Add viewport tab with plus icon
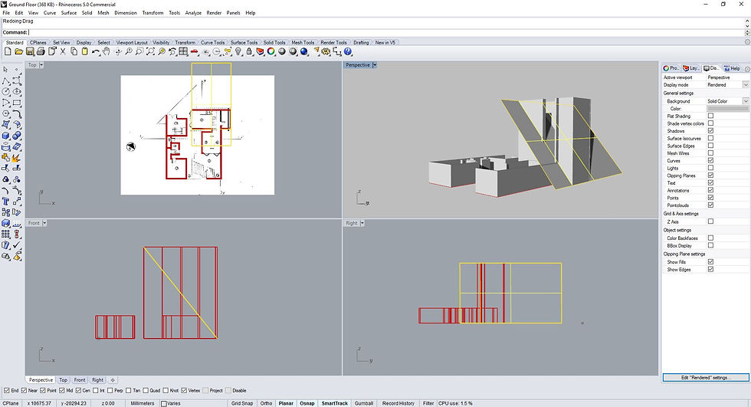 pyautogui.click(x=113, y=379)
